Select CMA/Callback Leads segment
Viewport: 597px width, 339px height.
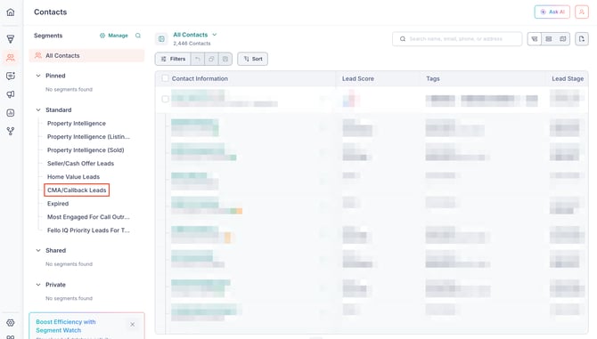77,190
